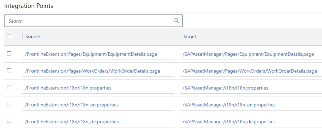Open source /FrontlineExtension/Pages/Equipment/EquipmentDetails.page link
The height and width of the screenshot is (131, 322).
pos(91,54)
